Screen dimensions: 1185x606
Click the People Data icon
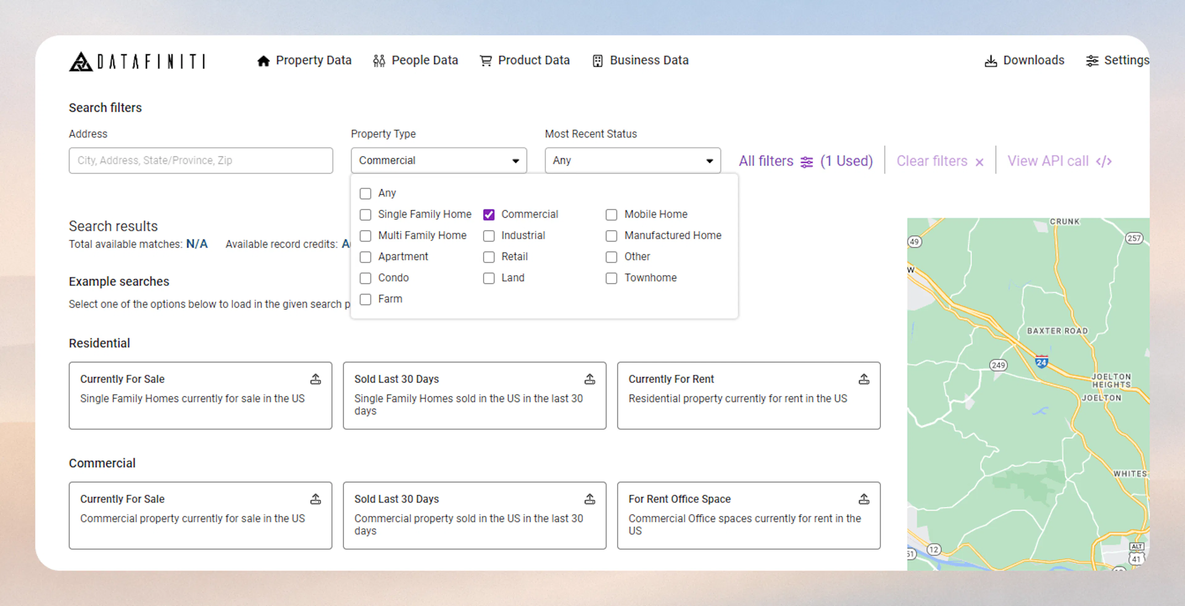pyautogui.click(x=379, y=60)
